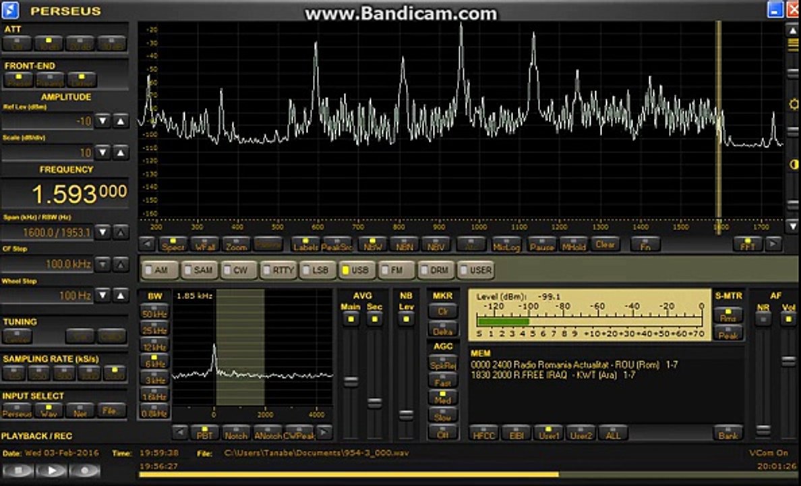Click contrast half-circle icon beside spectrum
This screenshot has height=486, width=801.
(794, 164)
